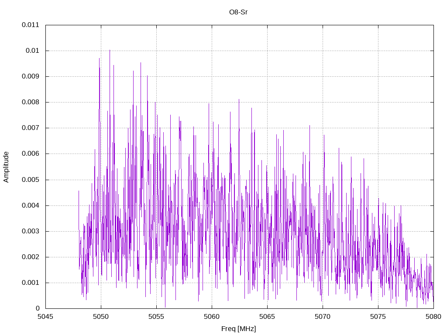The width and height of the screenshot is (447, 335).
Task: Click the x-axis tick label 5050
Action: coord(101,317)
